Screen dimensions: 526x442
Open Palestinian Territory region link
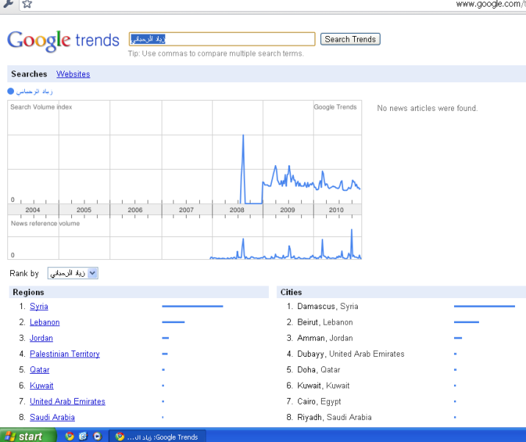click(65, 354)
